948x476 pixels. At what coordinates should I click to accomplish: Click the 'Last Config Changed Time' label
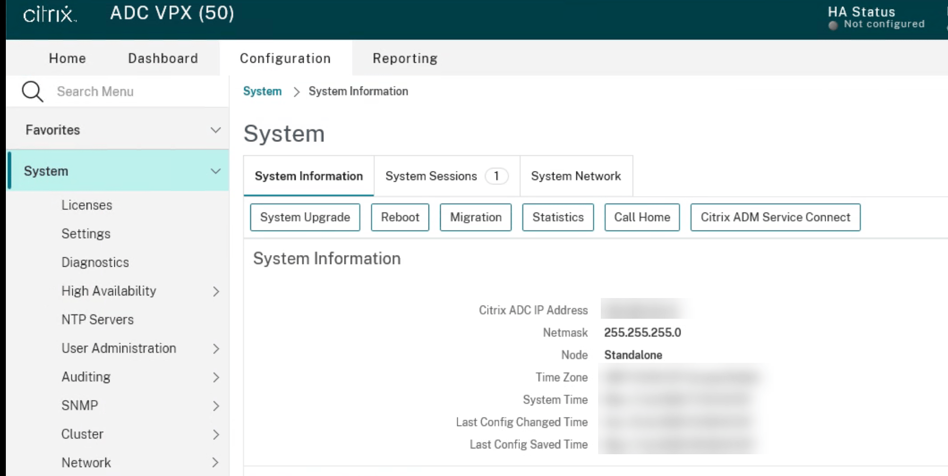click(x=522, y=422)
